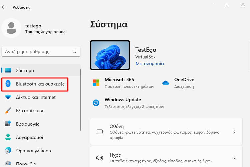
Task: Click the TestEgo device name text
Action: (146, 50)
